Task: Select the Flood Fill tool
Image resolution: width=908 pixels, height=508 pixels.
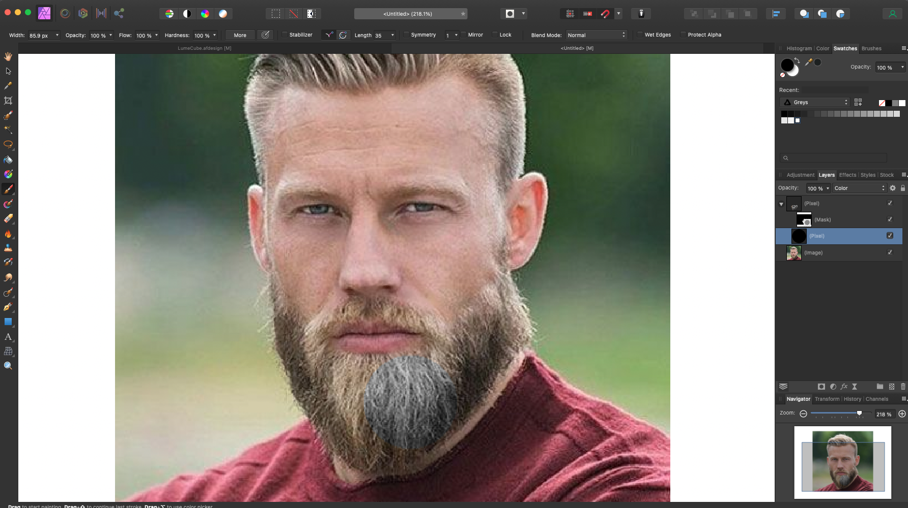Action: pyautogui.click(x=8, y=160)
